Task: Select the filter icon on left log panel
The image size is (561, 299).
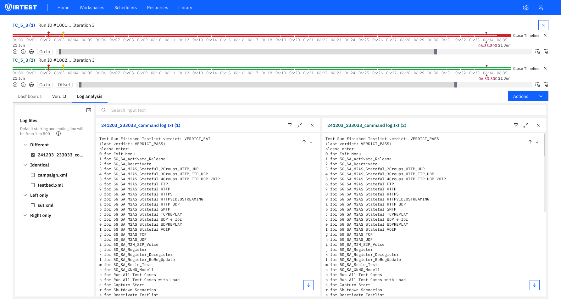Action: click(289, 125)
